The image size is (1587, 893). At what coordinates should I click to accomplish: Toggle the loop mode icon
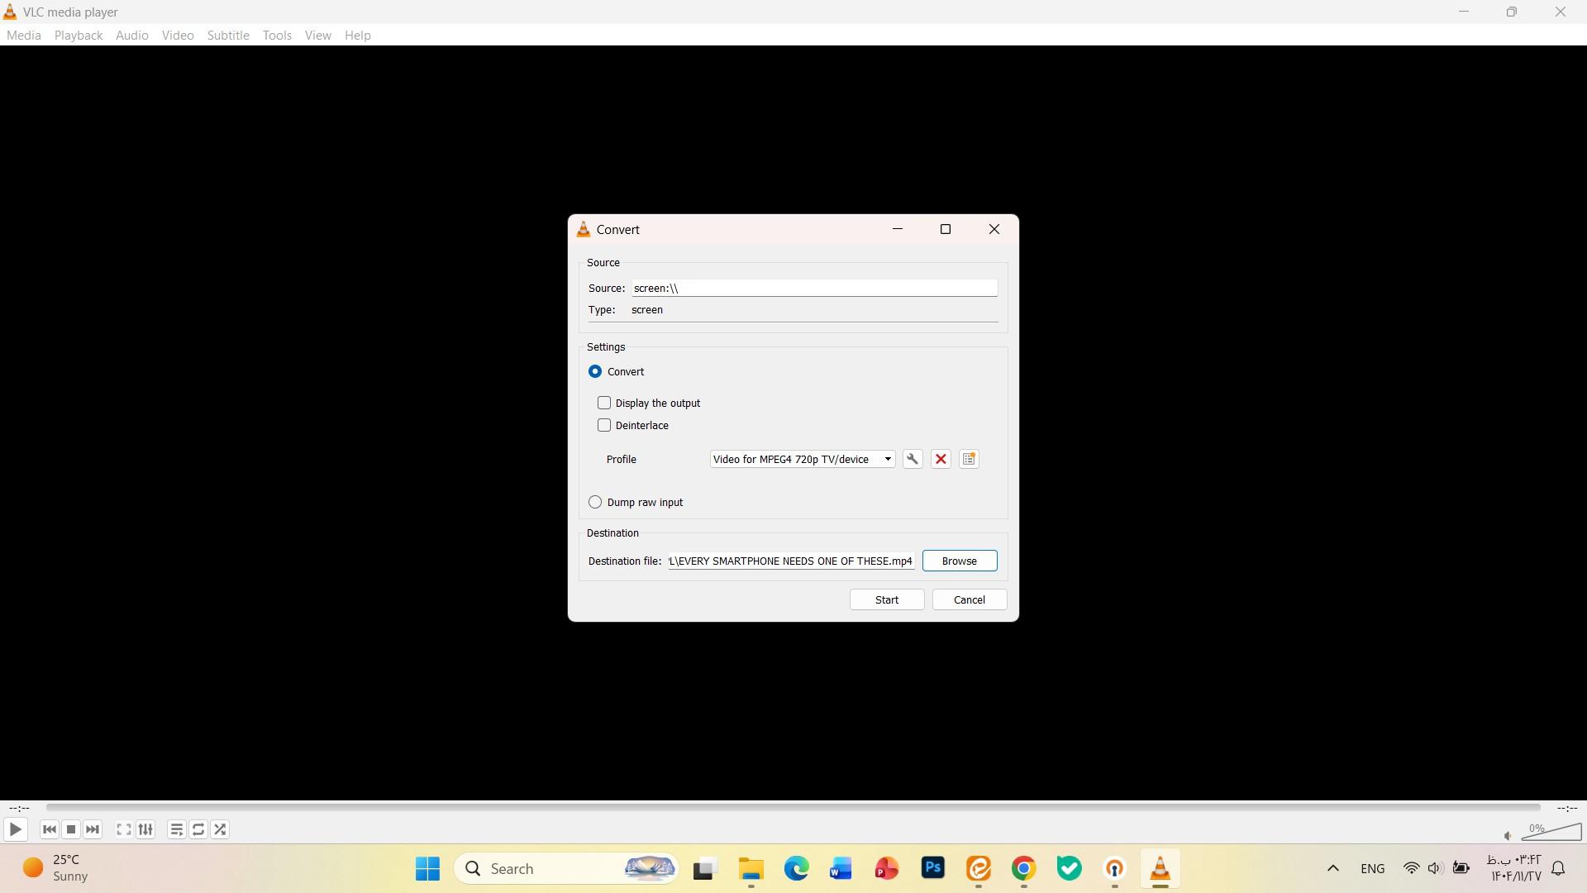[198, 829]
